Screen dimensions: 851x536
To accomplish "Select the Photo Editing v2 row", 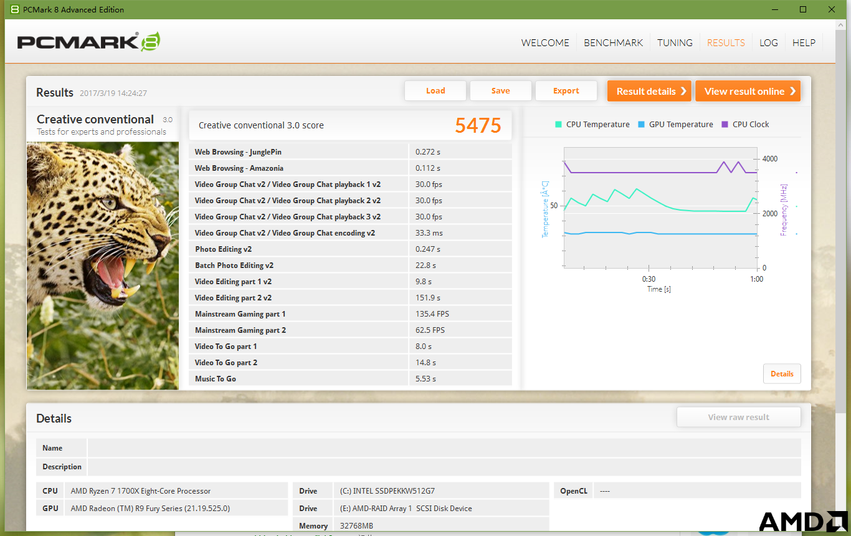I will (350, 249).
